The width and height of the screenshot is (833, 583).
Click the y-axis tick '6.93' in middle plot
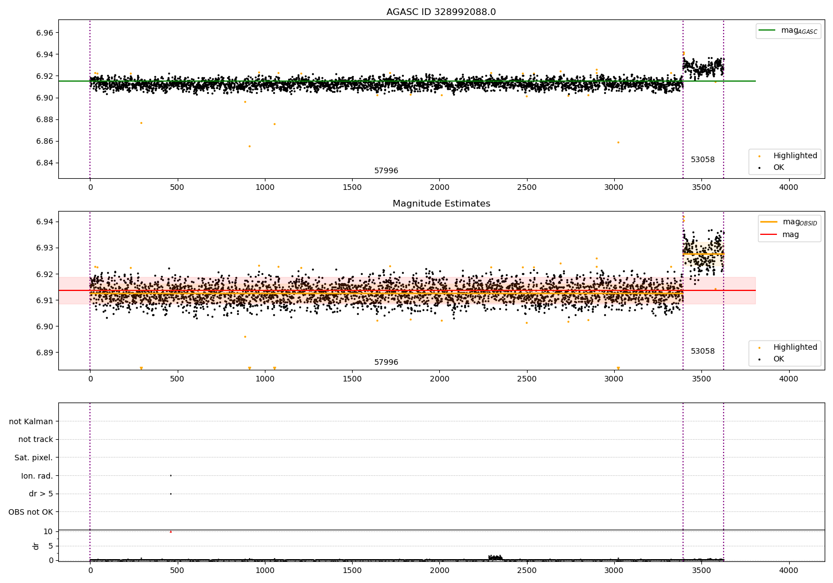coord(43,248)
